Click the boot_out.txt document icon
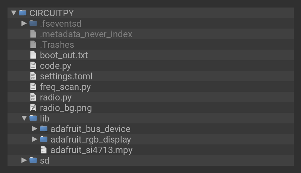The image size is (301, 173). point(33,55)
